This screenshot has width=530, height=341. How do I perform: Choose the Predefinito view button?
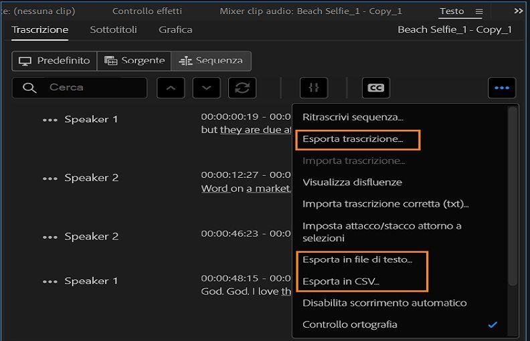[54, 61]
